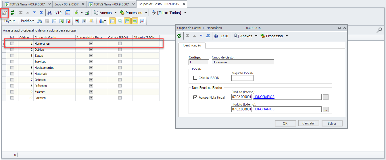Go to next record in main toolbar
The height and width of the screenshot is (160, 386).
pyautogui.click(x=34, y=13)
